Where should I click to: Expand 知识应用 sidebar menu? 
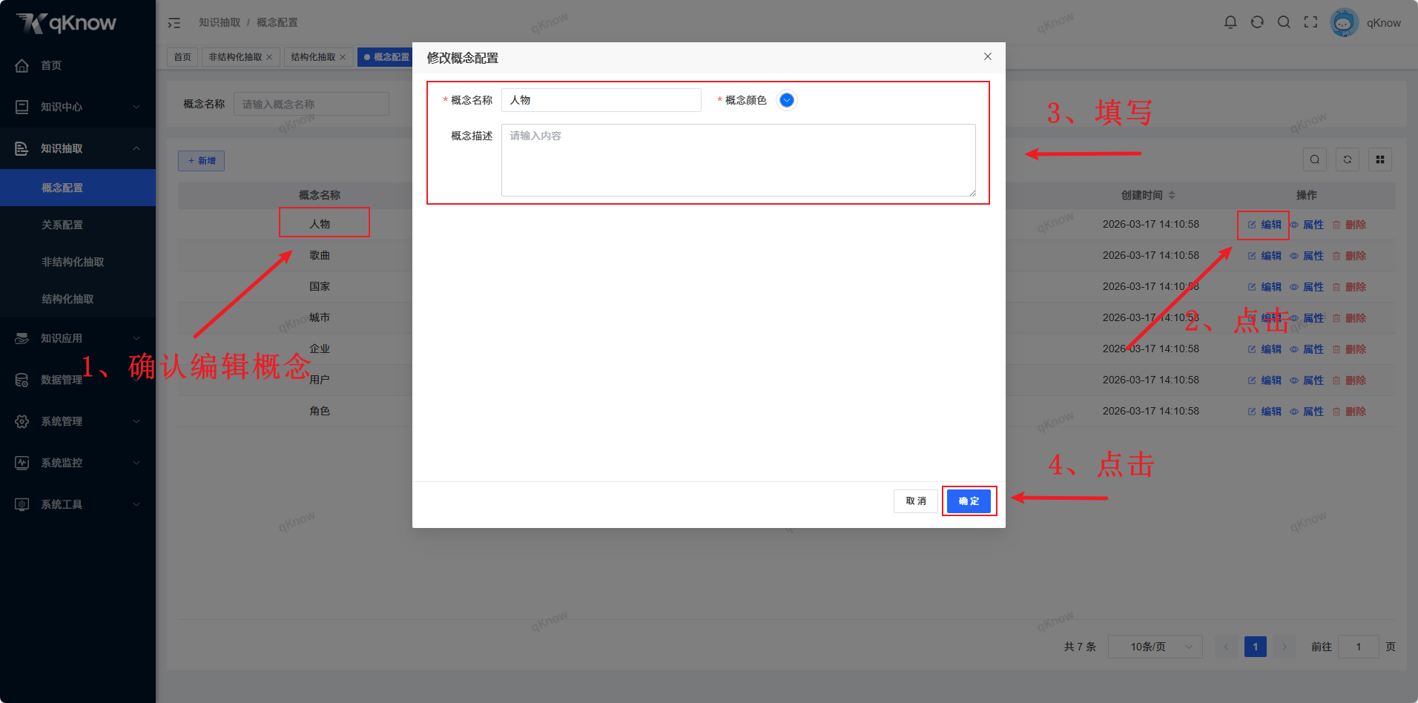[78, 338]
